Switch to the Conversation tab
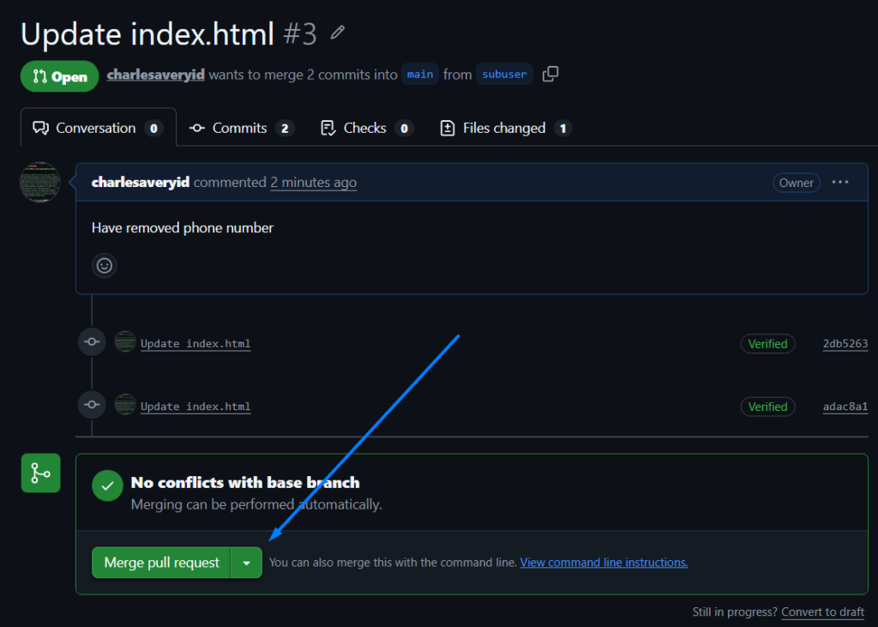This screenshot has height=627, width=878. pos(99,128)
